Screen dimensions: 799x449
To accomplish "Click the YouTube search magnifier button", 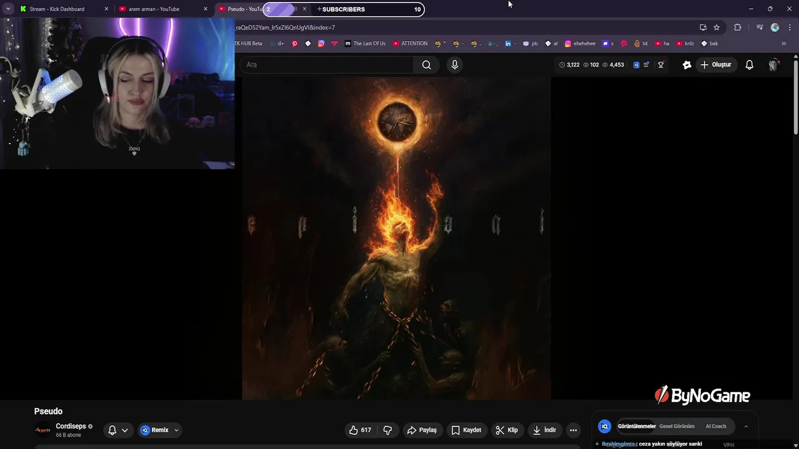I will pyautogui.click(x=426, y=65).
